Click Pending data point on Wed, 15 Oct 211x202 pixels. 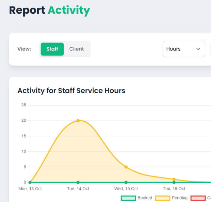pos(126,167)
